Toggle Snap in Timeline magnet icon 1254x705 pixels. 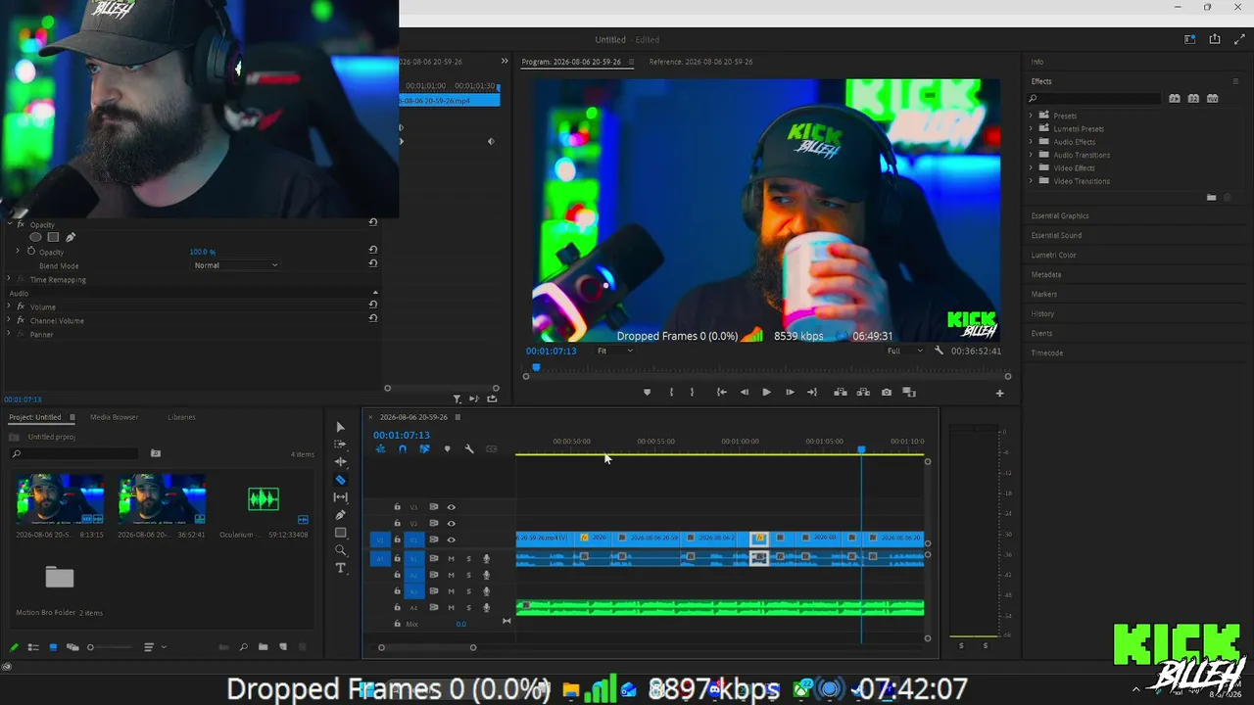pos(402,449)
